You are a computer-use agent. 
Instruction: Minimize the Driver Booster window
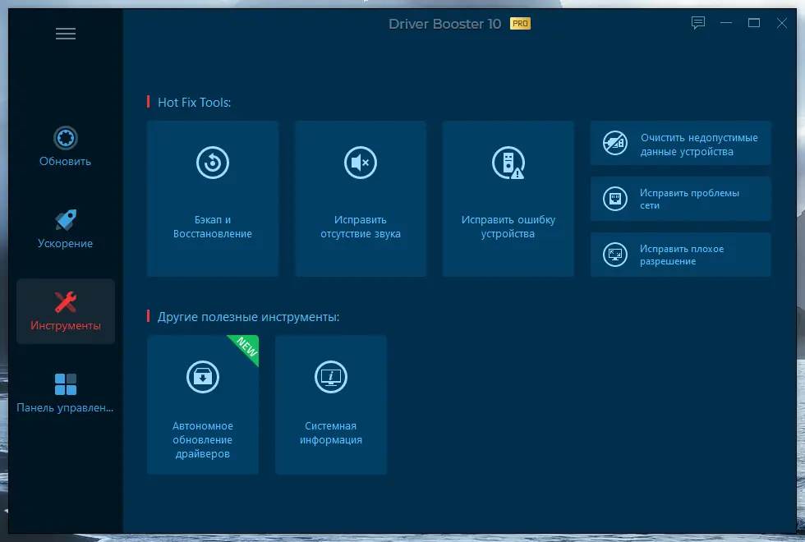point(726,23)
